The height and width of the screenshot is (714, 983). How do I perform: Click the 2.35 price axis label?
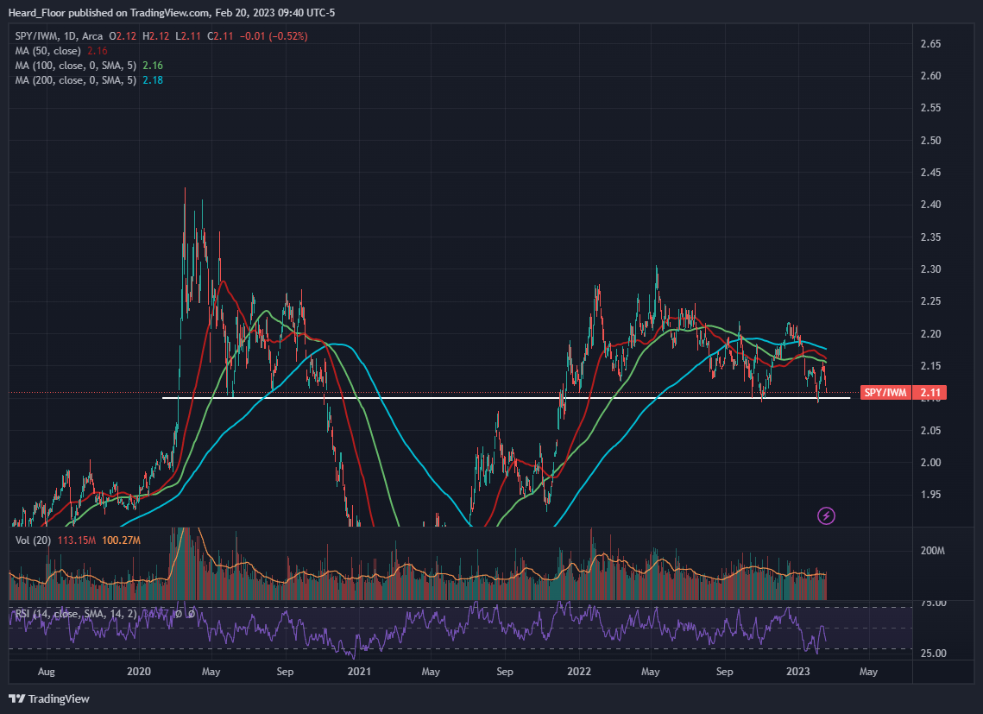(930, 237)
